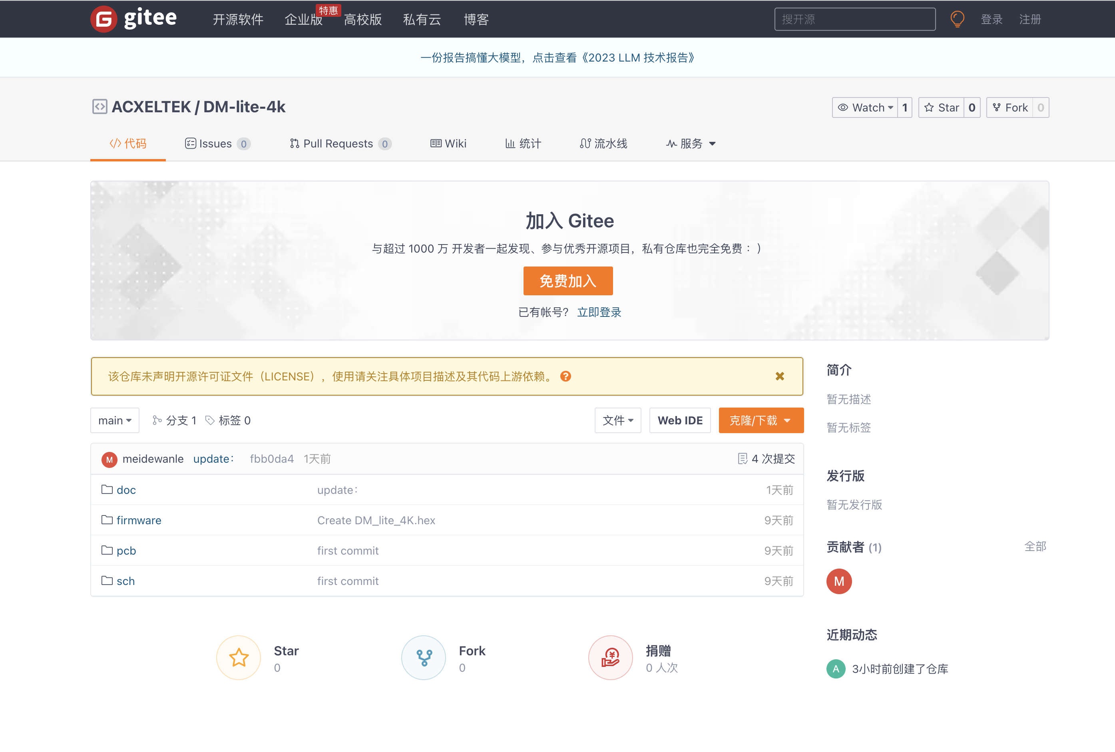
Task: Open the firmware folder
Action: [x=139, y=520]
